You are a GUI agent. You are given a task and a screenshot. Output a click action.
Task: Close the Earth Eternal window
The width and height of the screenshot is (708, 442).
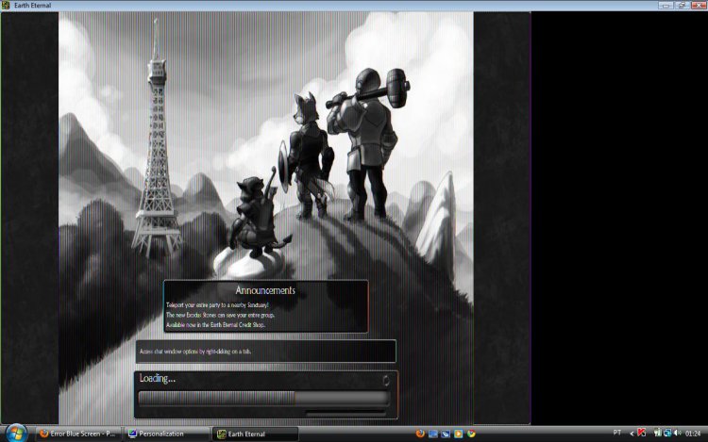699,5
